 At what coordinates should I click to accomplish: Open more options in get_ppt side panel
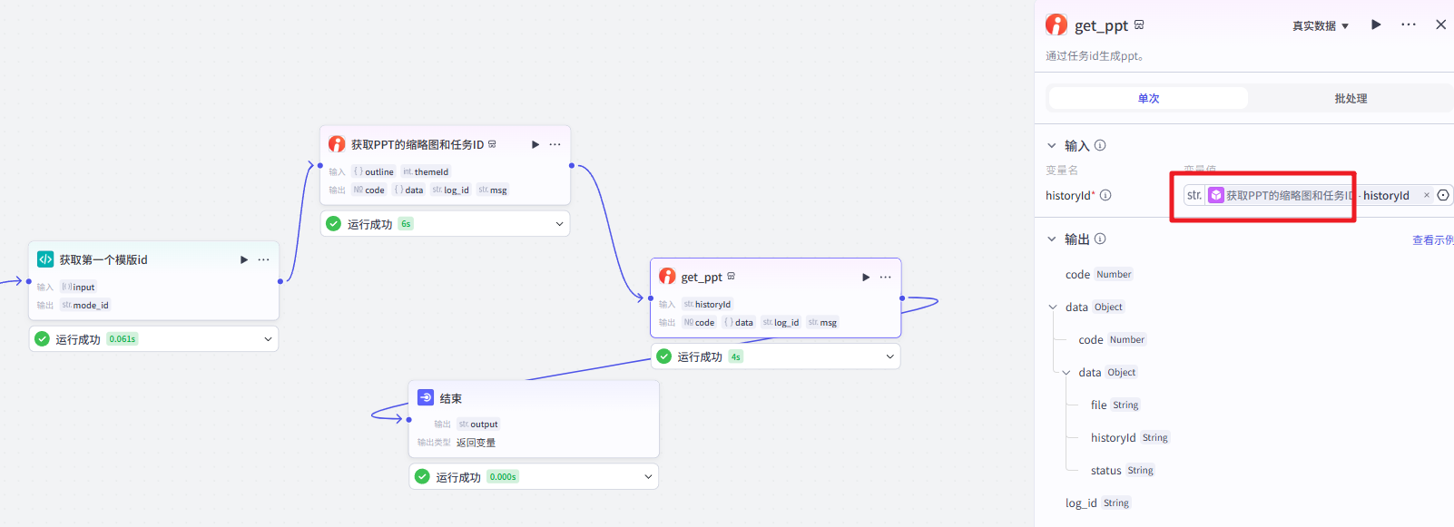click(1408, 24)
